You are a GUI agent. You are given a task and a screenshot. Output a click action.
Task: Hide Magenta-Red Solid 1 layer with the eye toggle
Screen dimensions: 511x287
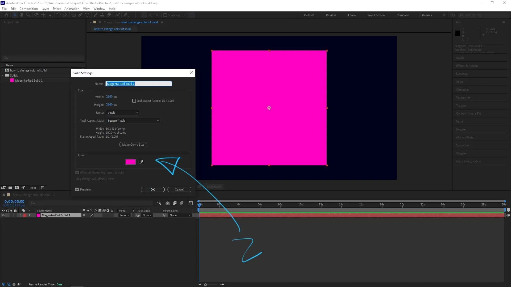3,215
